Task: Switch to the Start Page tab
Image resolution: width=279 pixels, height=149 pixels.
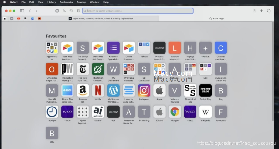Action: point(216,19)
